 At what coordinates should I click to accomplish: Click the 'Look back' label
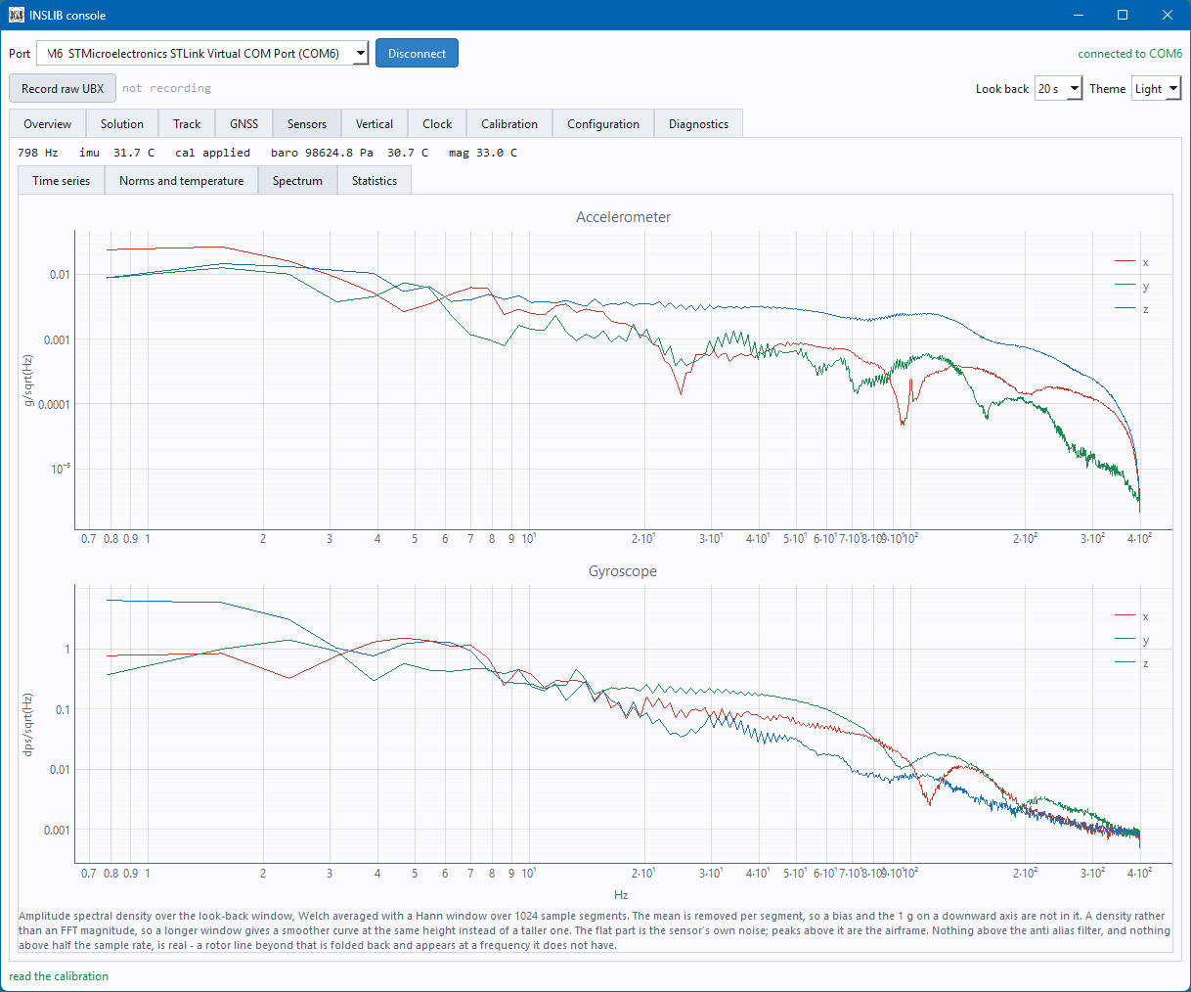(1002, 88)
